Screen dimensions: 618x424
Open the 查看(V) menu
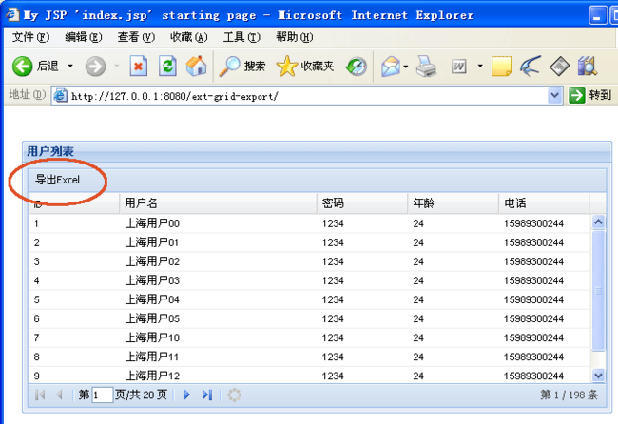click(x=136, y=37)
